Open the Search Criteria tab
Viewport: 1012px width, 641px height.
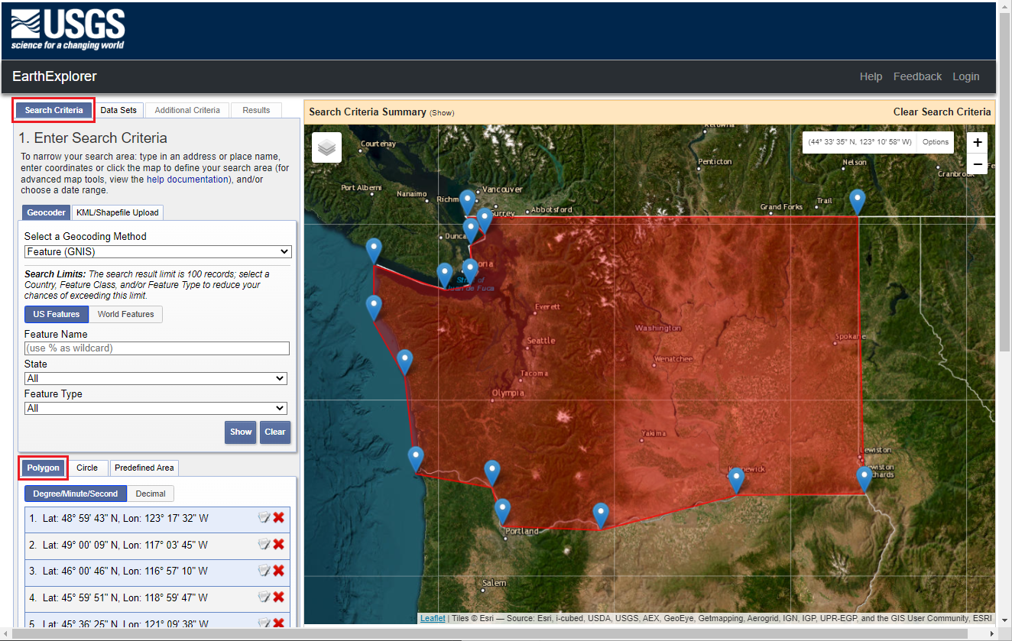(x=54, y=110)
